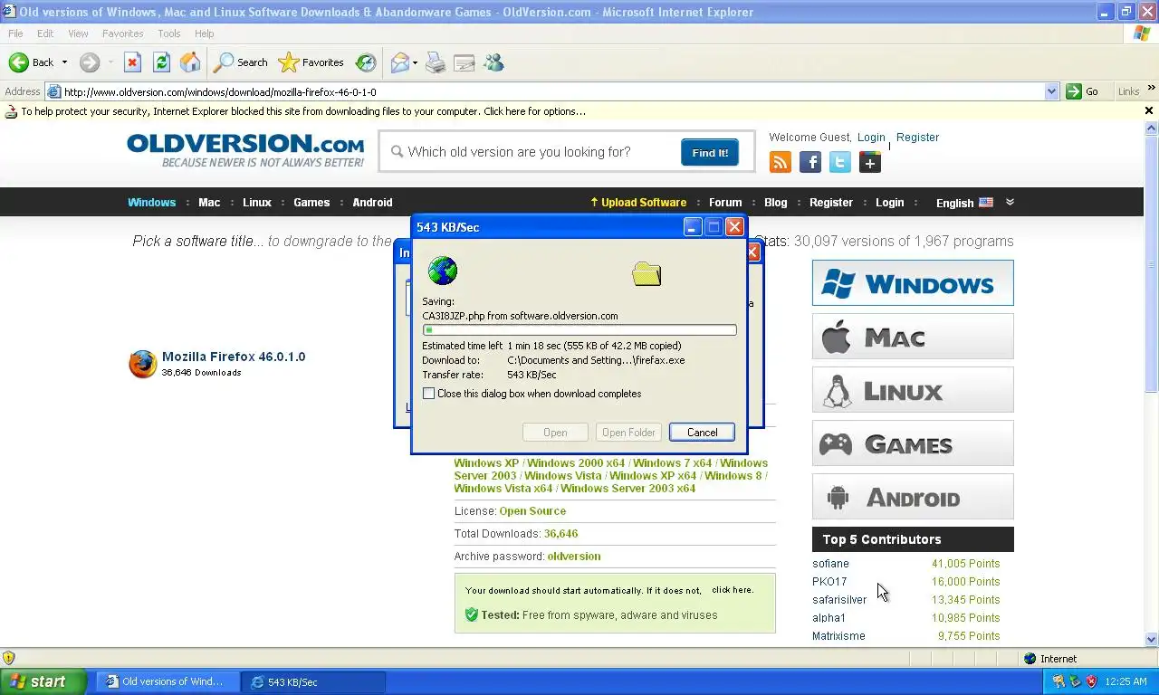
Task: Click the Edit toolbar icon
Action: pyautogui.click(x=465, y=62)
